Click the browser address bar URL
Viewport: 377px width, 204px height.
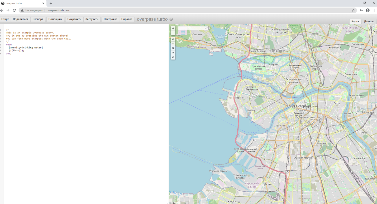[58, 10]
